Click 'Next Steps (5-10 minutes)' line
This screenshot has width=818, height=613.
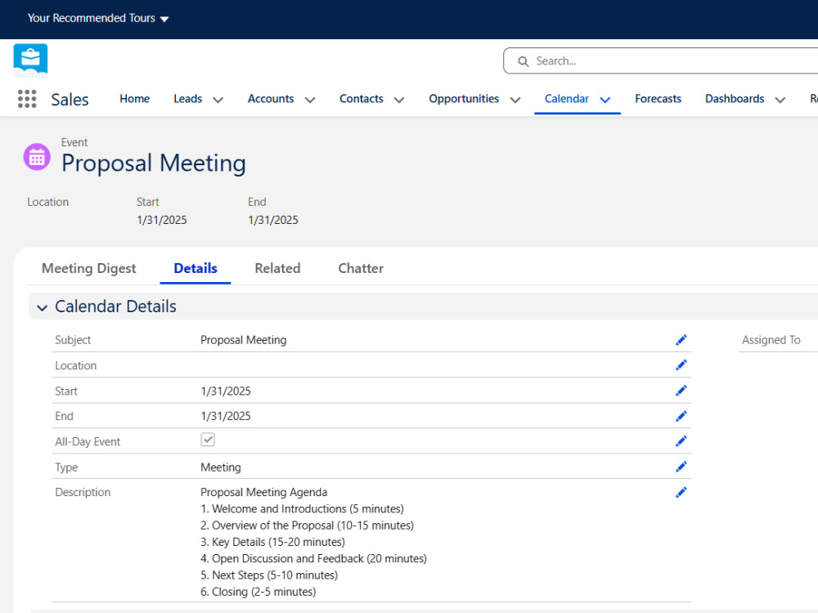[269, 575]
